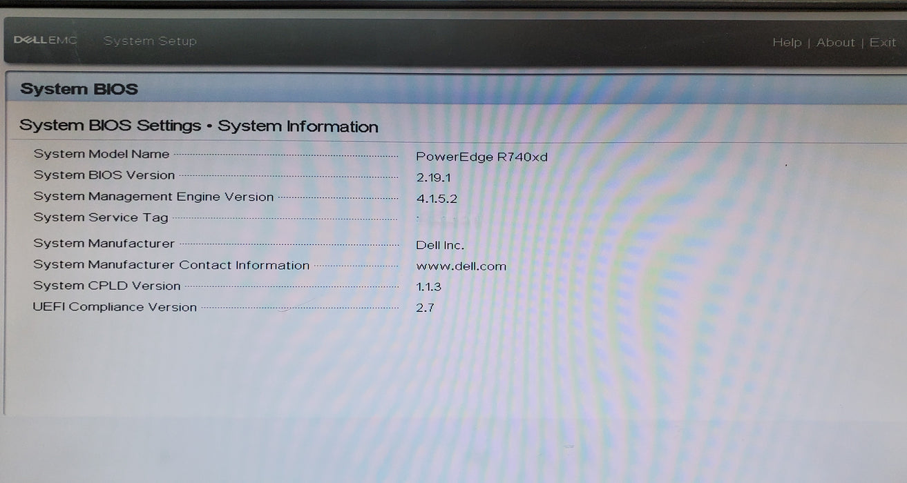Click the About link

coord(835,42)
